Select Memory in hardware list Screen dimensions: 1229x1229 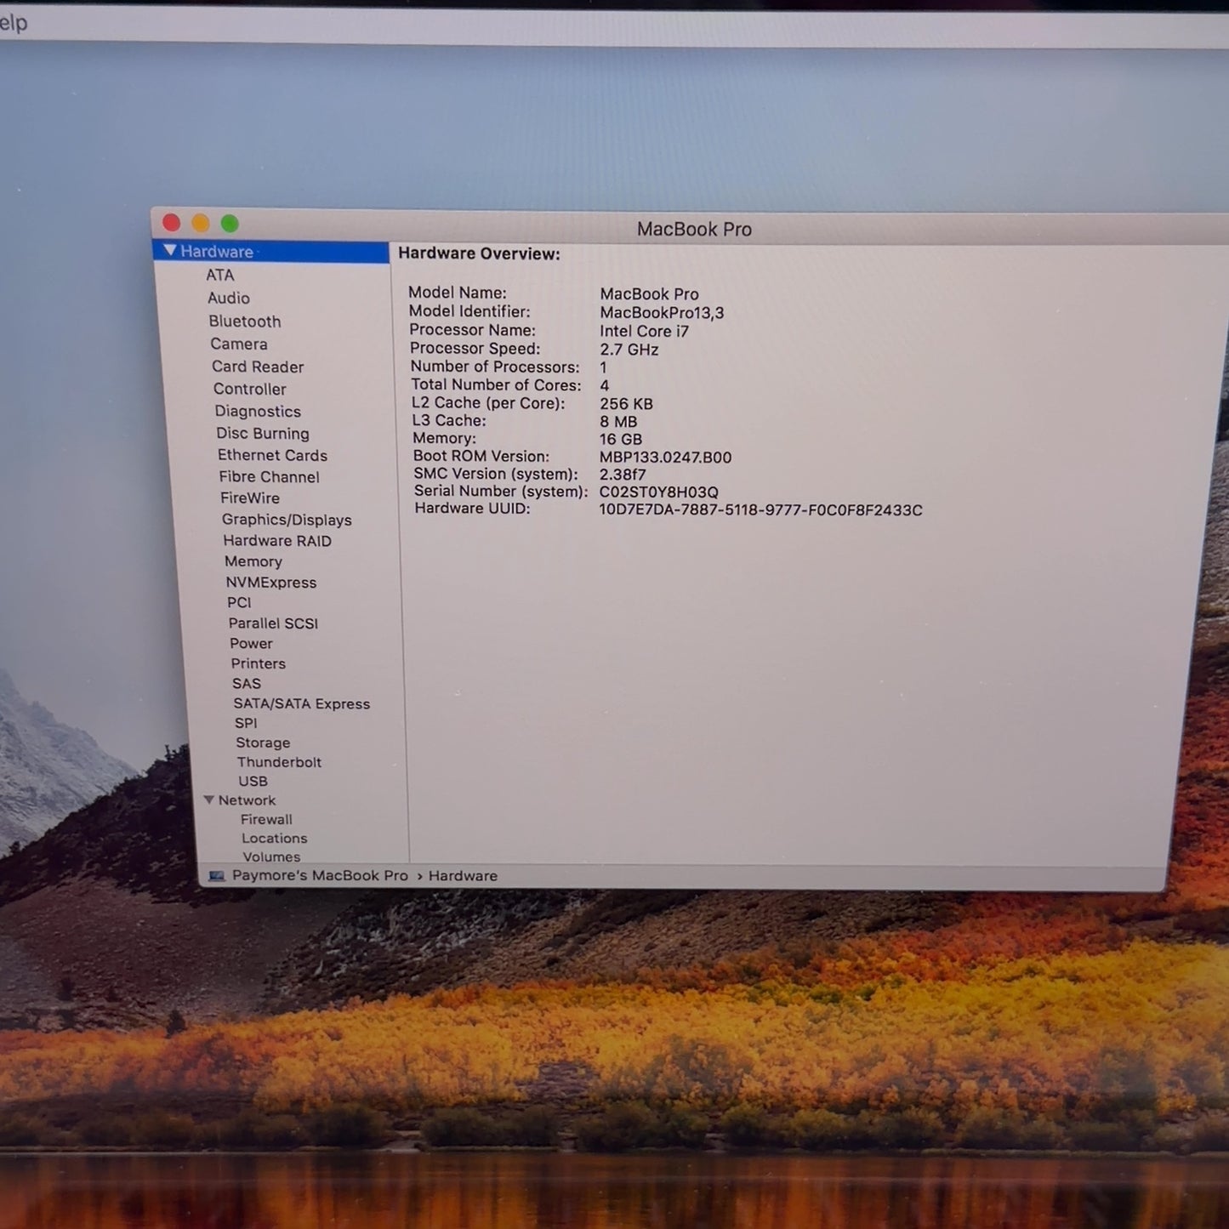pyautogui.click(x=253, y=561)
